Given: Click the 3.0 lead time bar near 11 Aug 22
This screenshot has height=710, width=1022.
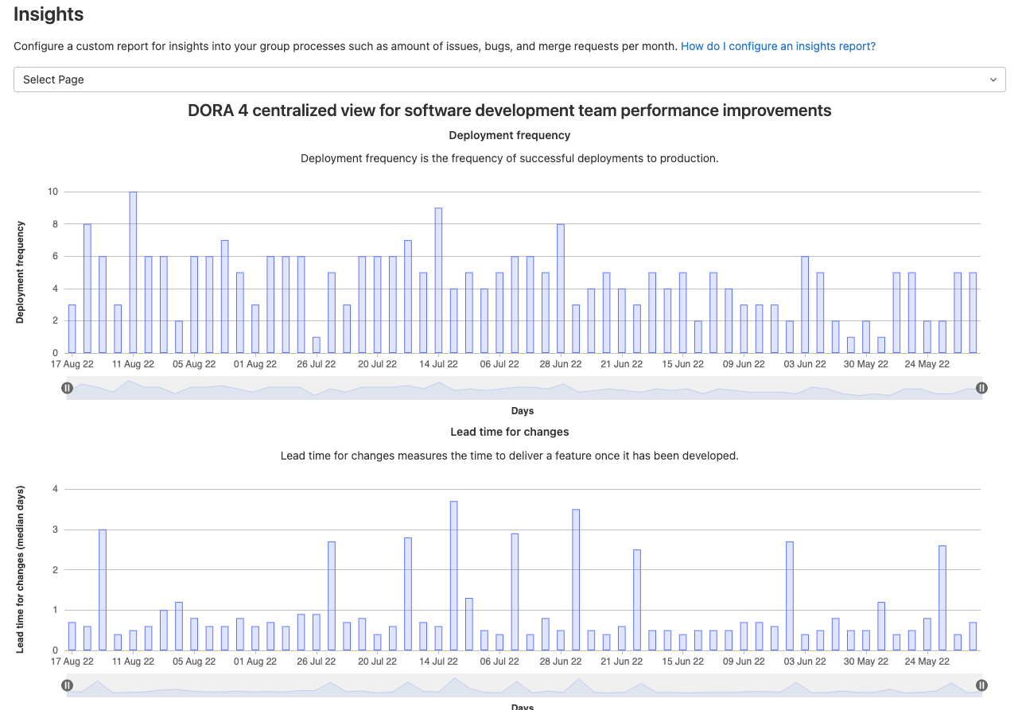Looking at the screenshot, I should pos(102,588).
